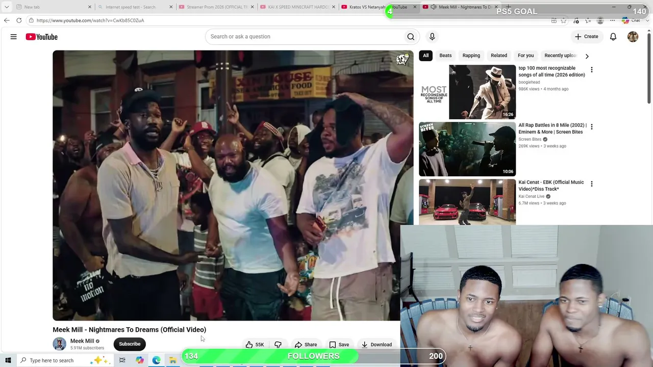
Task: Click the YouTube search input field
Action: [304, 37]
